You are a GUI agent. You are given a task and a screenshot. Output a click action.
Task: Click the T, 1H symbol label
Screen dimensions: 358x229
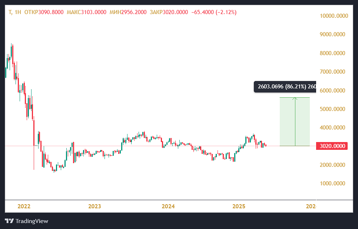coord(14,12)
